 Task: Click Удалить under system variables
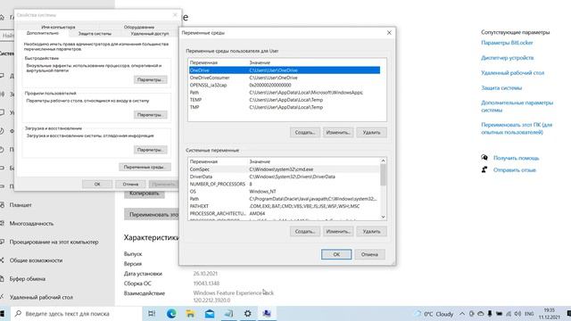[371, 232]
